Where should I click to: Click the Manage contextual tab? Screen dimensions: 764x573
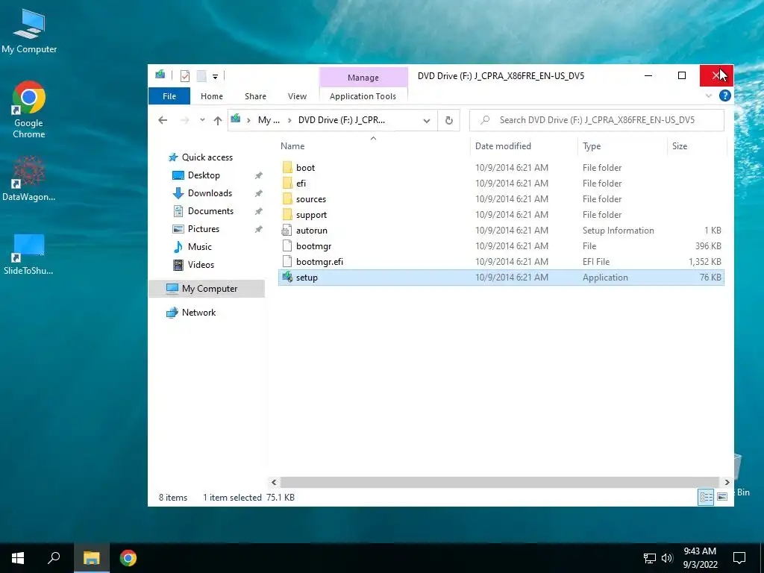point(363,78)
